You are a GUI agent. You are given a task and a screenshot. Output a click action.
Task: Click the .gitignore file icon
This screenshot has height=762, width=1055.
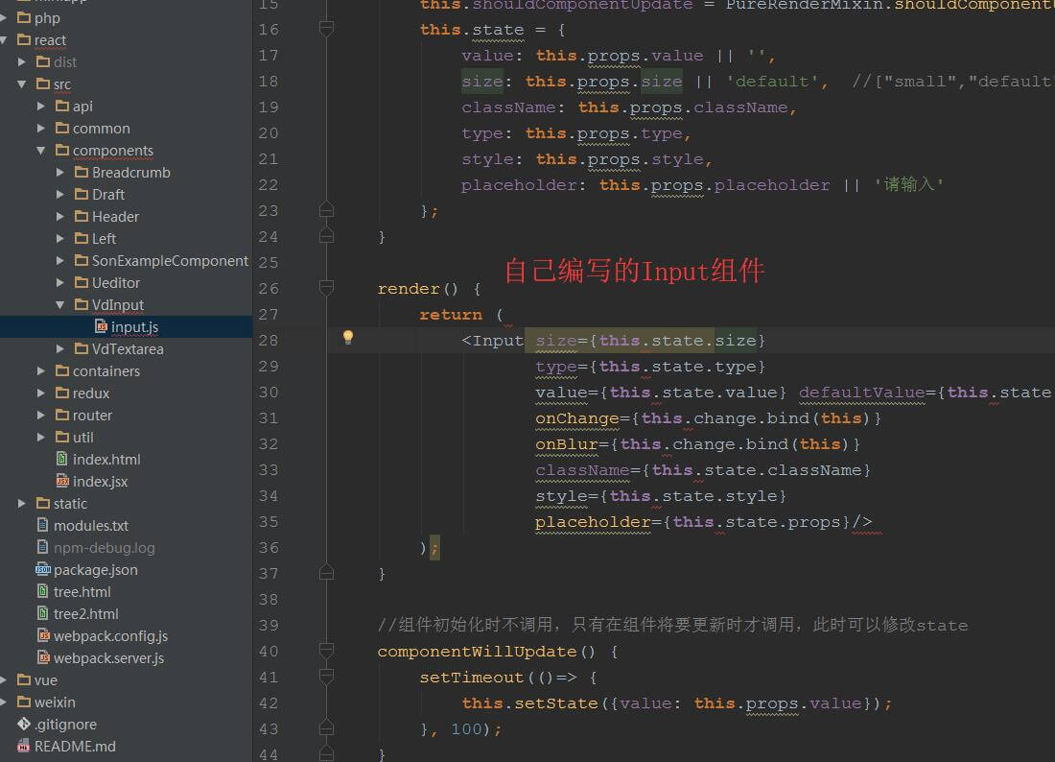click(24, 725)
